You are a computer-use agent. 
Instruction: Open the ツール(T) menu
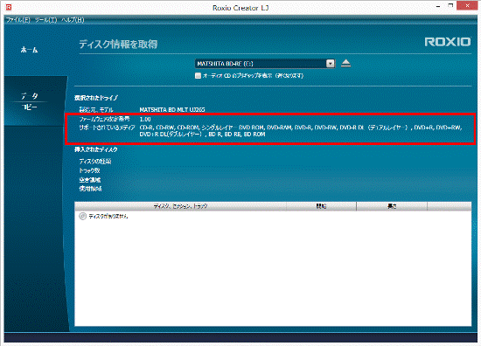[x=45, y=20]
